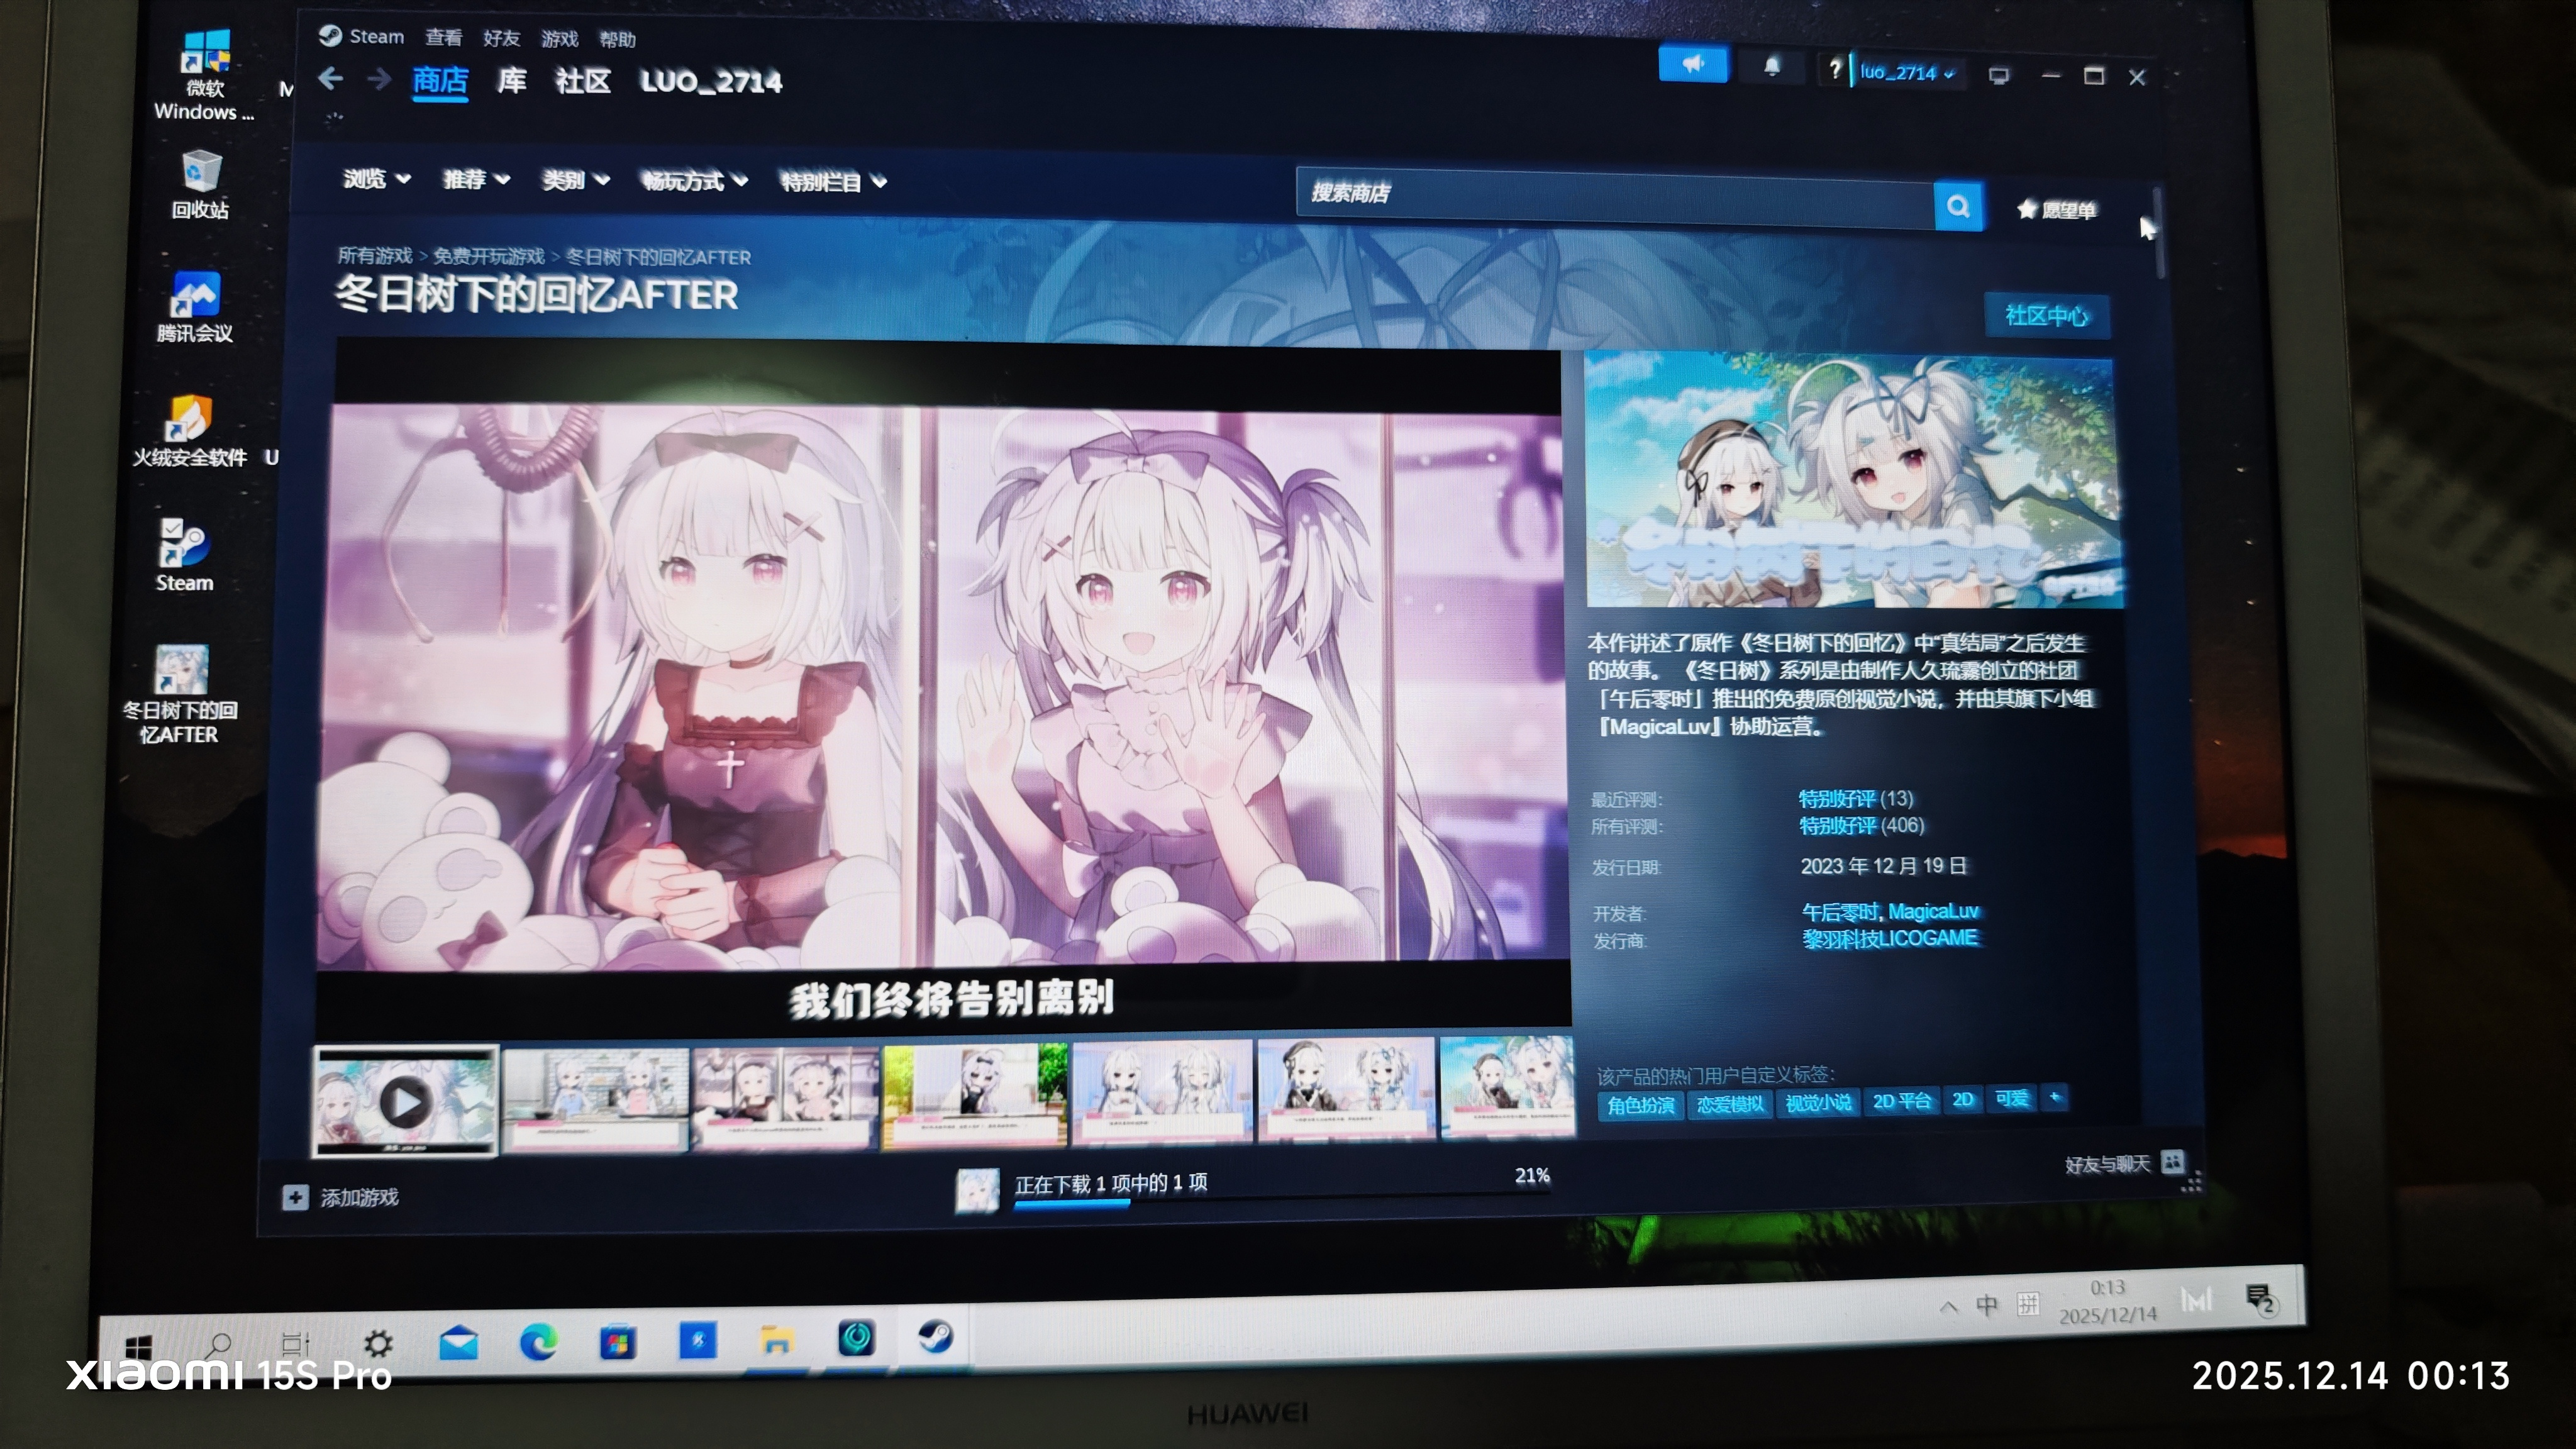Screen dimensions: 2576x1449
Task: Switch to the 社区 tab
Action: point(583,81)
